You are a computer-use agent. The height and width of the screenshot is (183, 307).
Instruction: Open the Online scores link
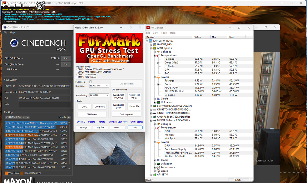tap(137, 122)
